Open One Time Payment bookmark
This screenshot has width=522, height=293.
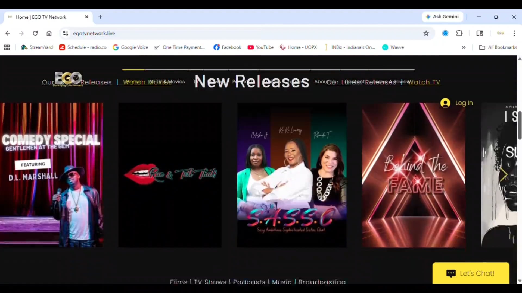180,47
